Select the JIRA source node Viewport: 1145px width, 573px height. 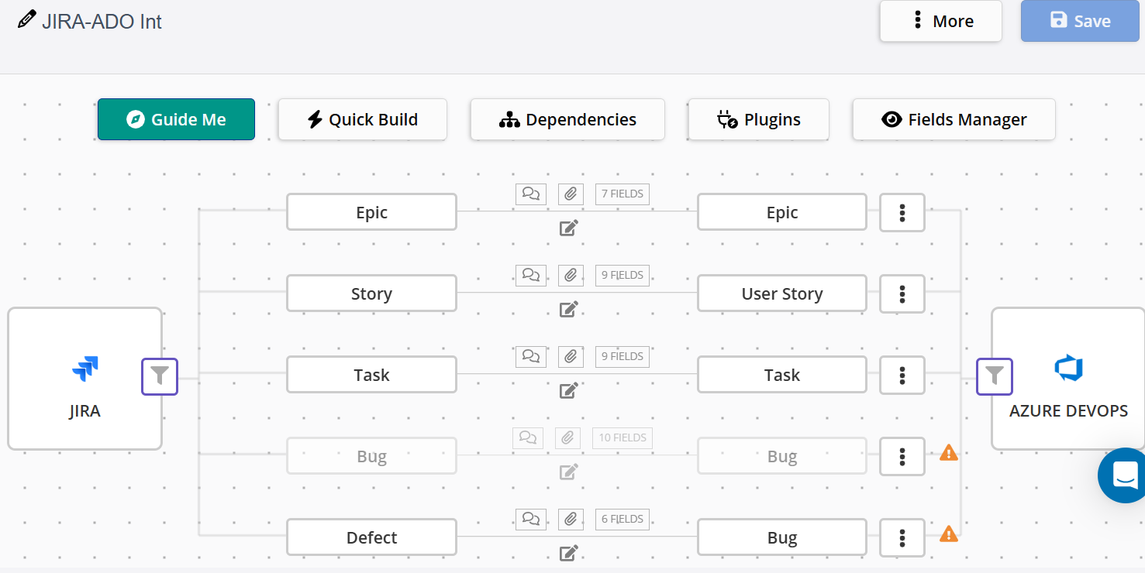click(x=84, y=379)
